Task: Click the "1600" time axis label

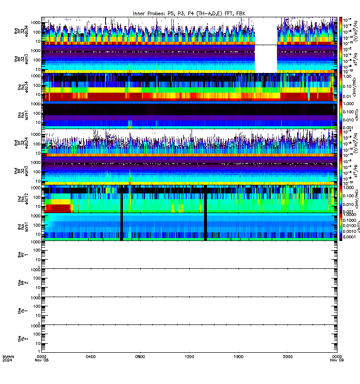Action: tap(239, 357)
